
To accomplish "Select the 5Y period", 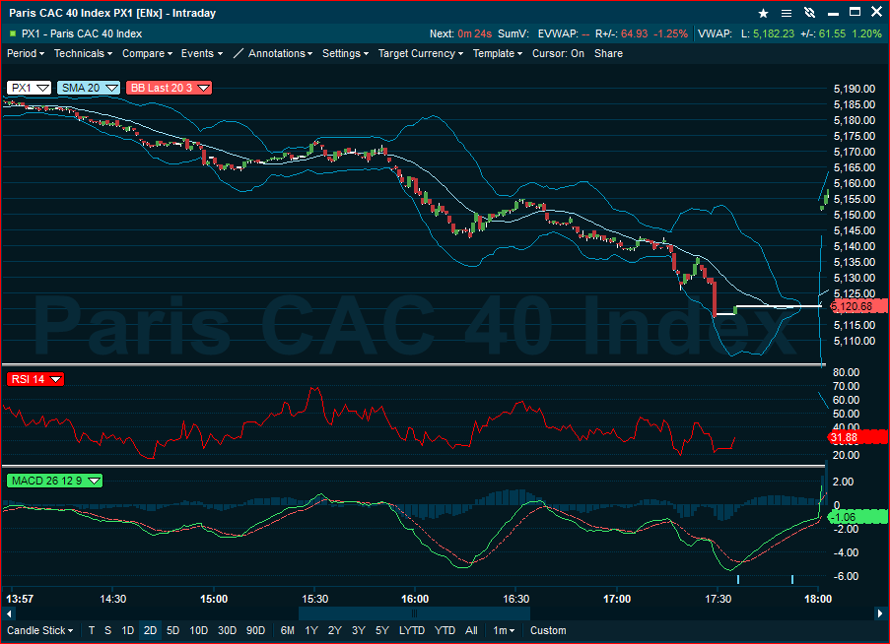I will point(382,630).
